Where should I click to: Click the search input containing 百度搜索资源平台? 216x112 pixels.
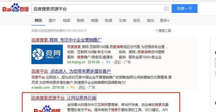[101, 9]
